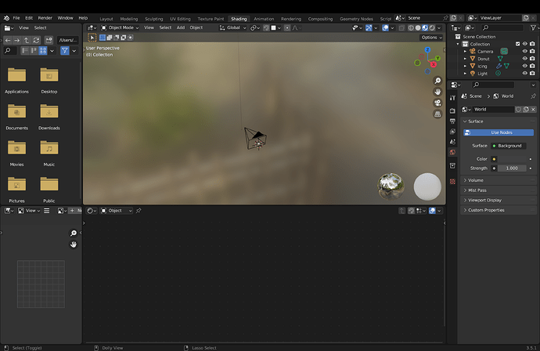Switch to the Layout workspace tab
This screenshot has height=351, width=540.
tap(106, 19)
